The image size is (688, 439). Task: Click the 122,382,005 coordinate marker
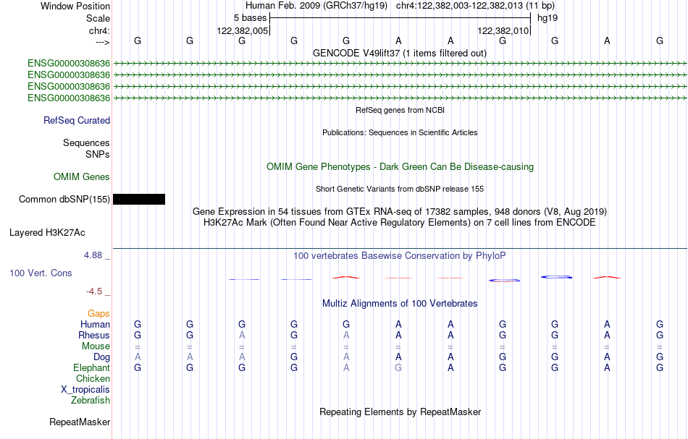point(242,30)
